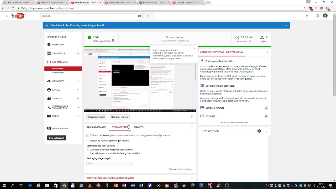Click the Thumbnail wijzigen button

point(119,117)
